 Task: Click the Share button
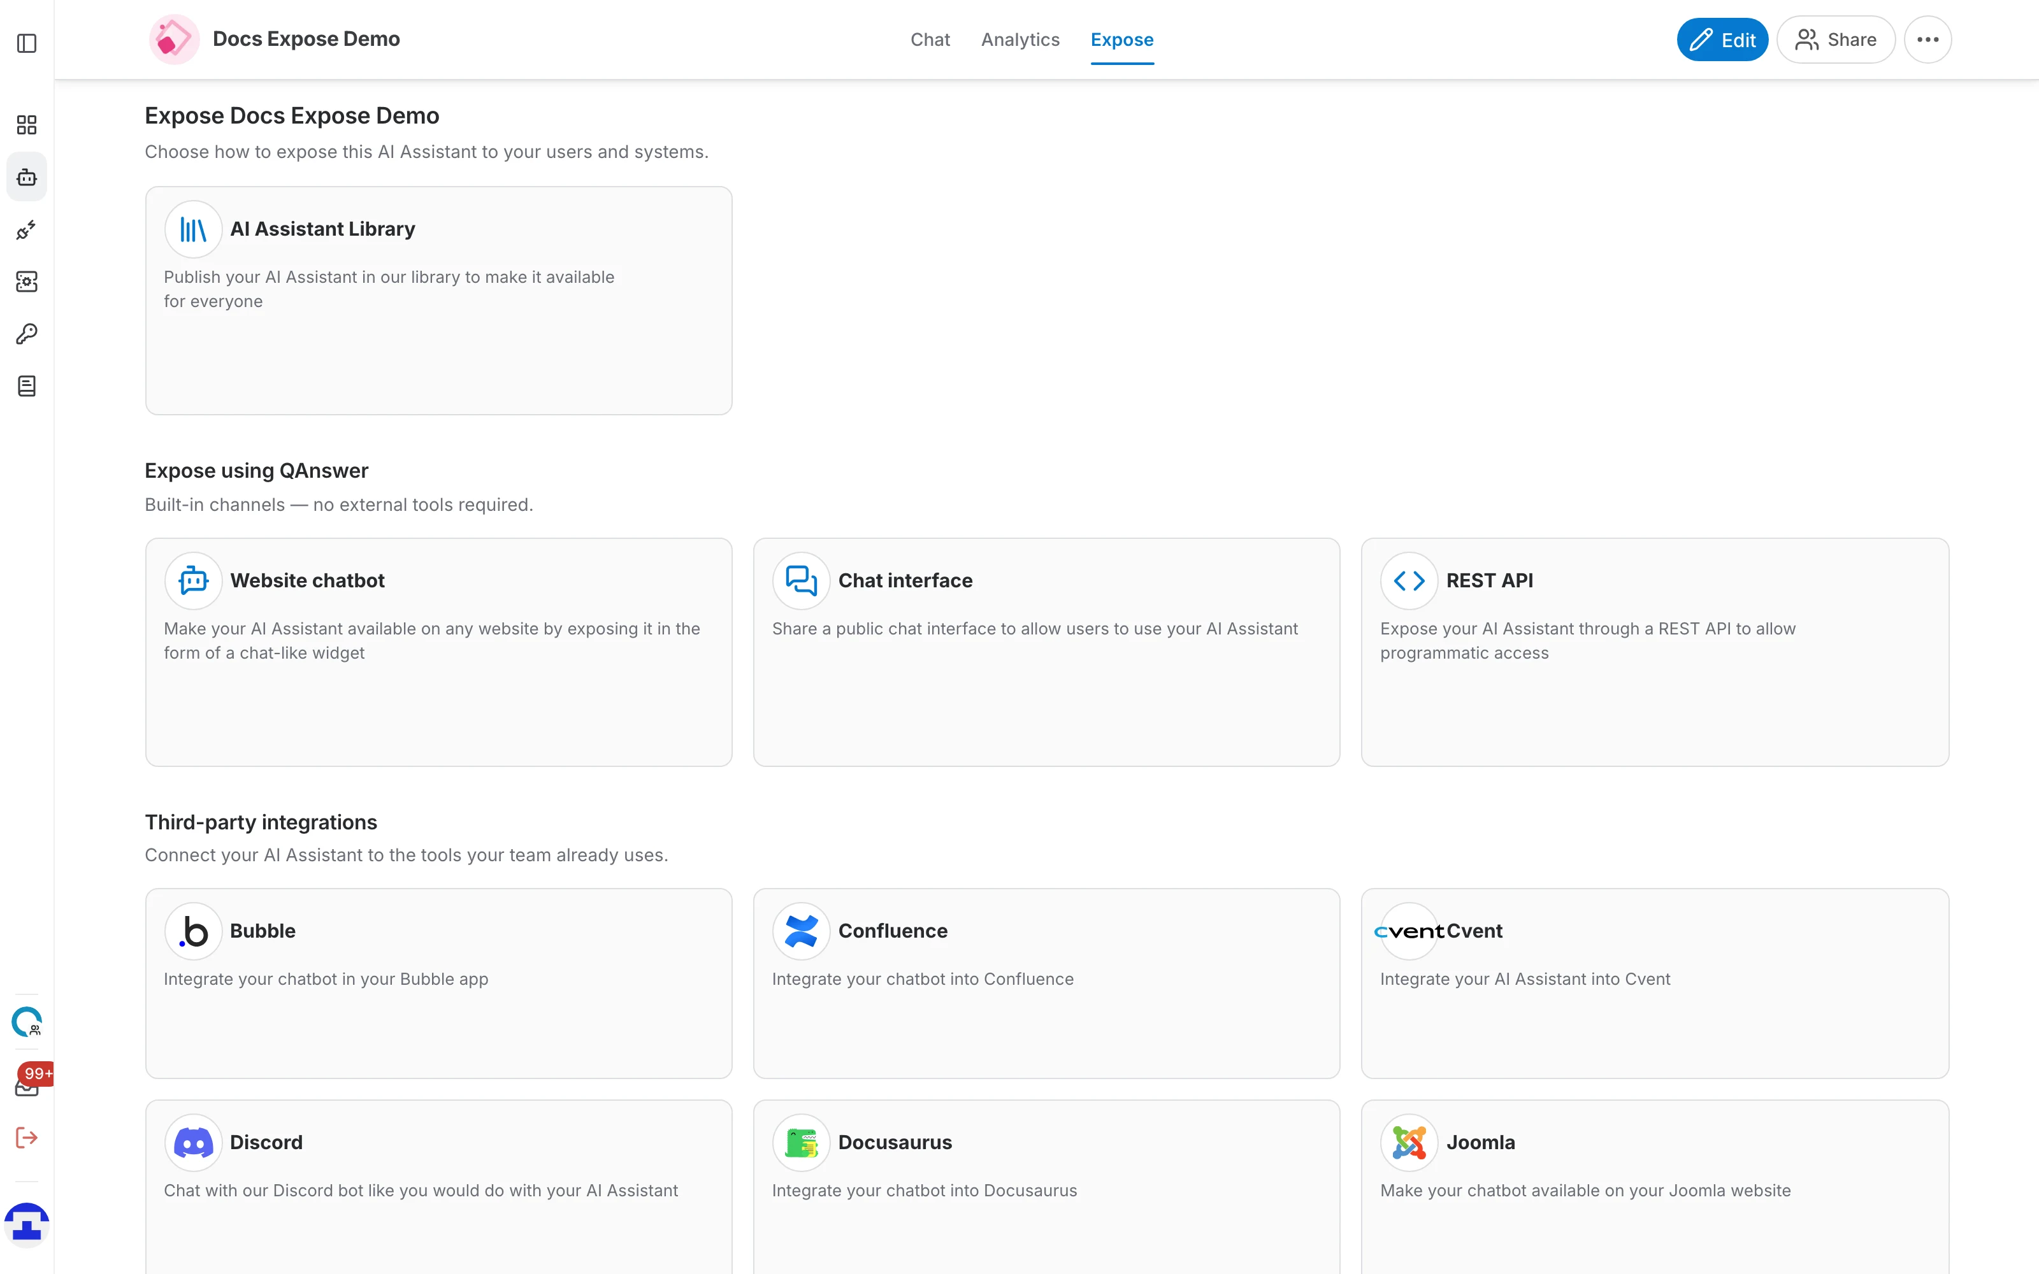coord(1836,39)
